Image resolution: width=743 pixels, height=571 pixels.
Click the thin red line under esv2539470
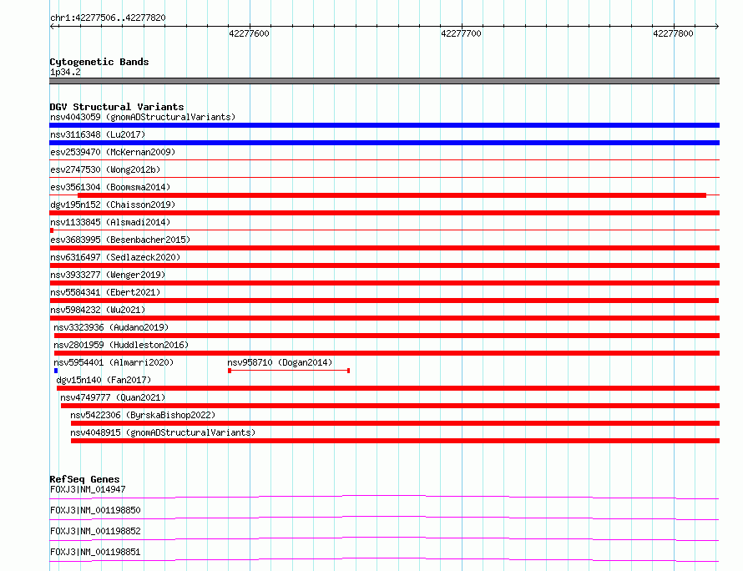(x=384, y=160)
